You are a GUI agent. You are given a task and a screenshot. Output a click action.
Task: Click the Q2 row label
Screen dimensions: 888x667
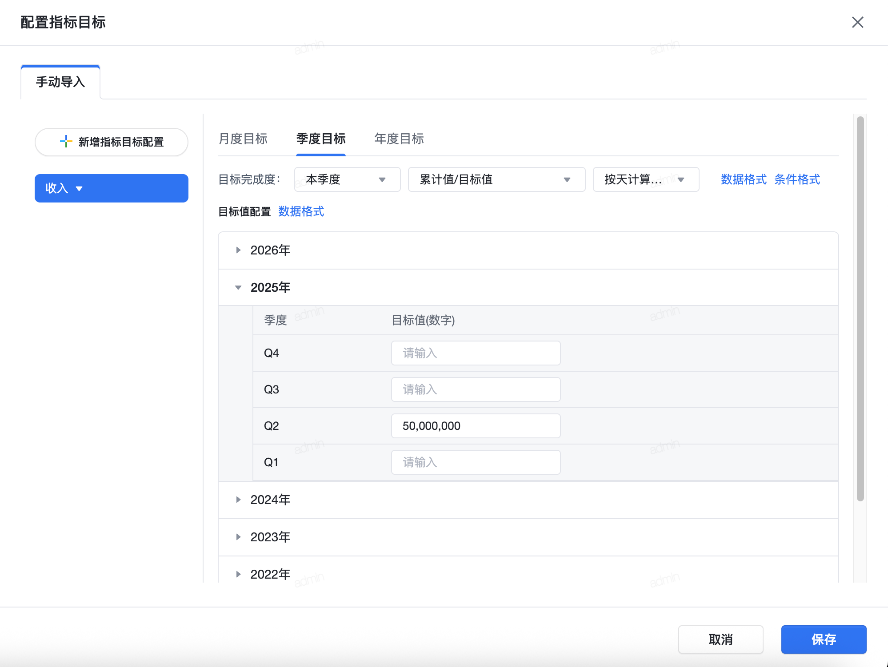pos(271,426)
